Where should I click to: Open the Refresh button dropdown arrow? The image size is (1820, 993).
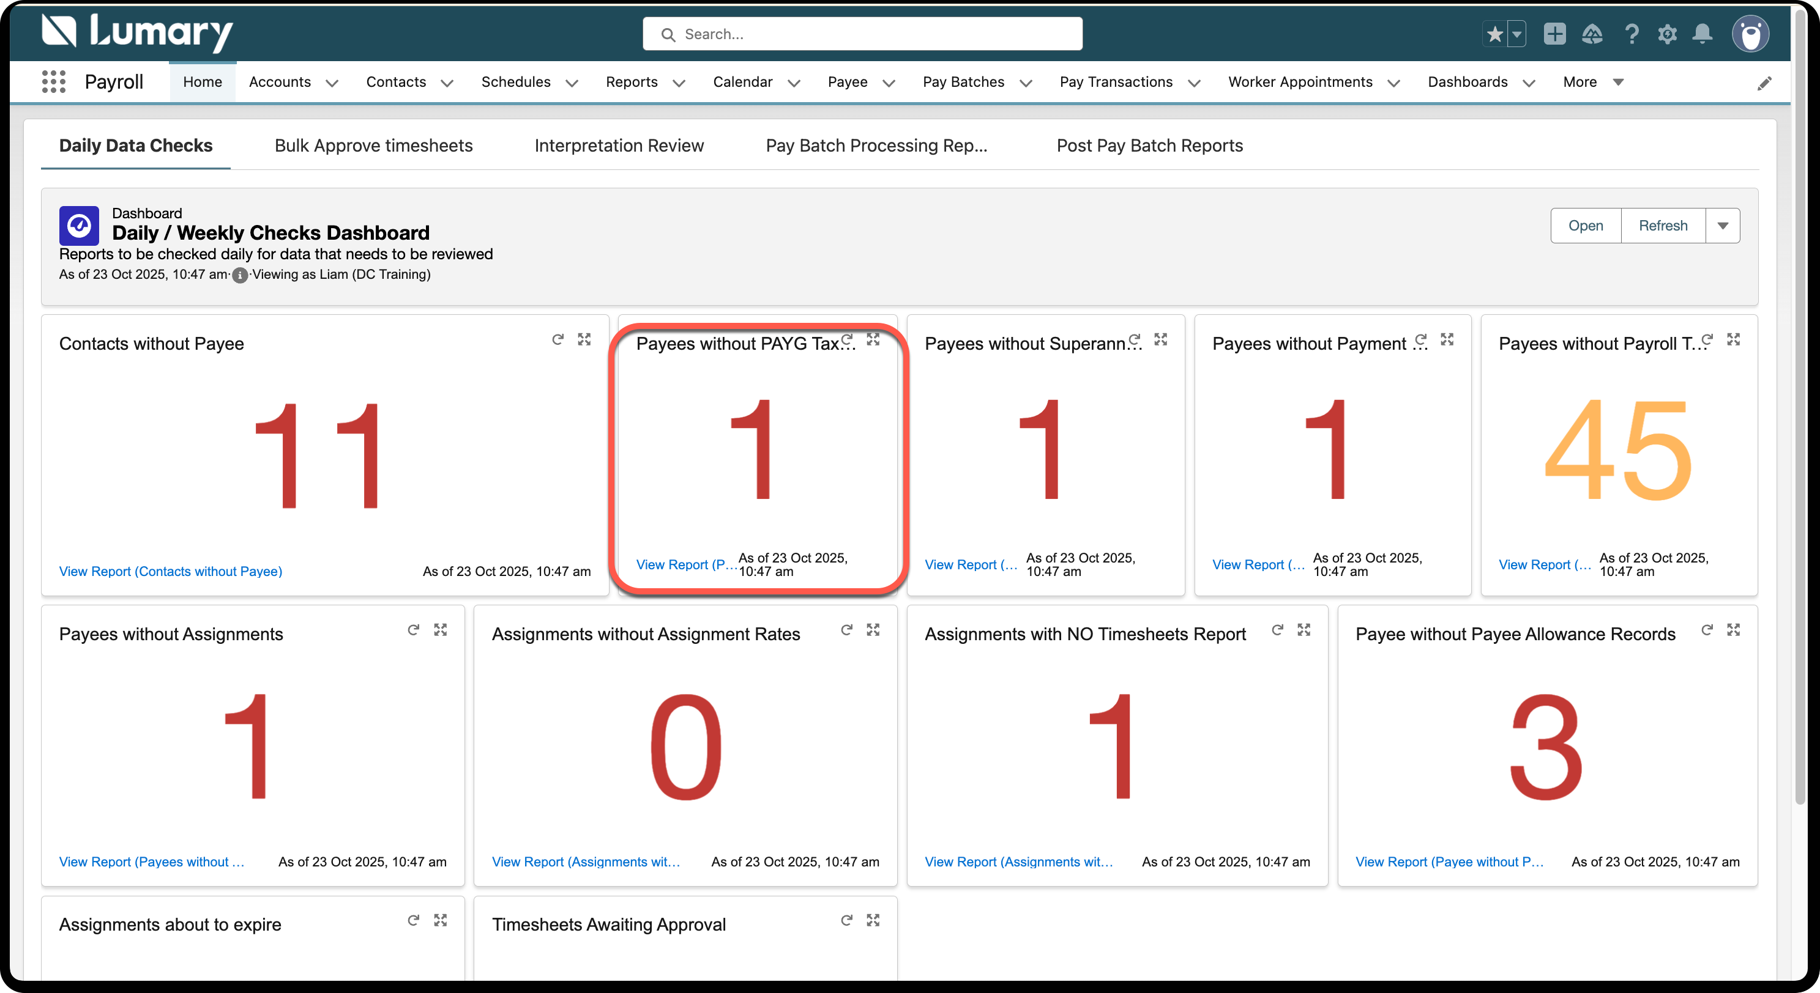pos(1723,225)
